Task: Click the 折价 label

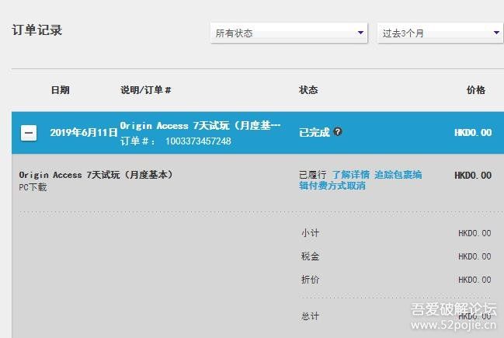Action: pyautogui.click(x=310, y=280)
